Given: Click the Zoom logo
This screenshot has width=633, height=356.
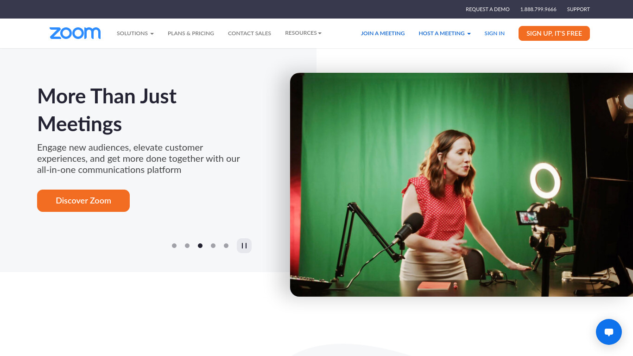Looking at the screenshot, I should tap(75, 33).
